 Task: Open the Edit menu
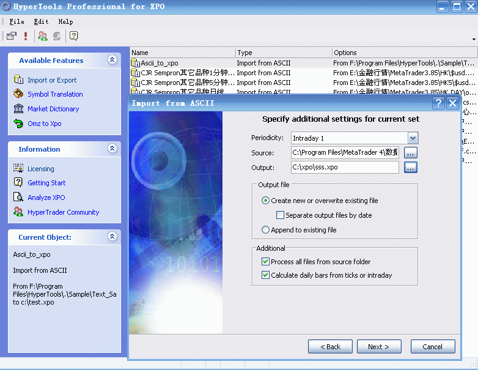click(41, 21)
